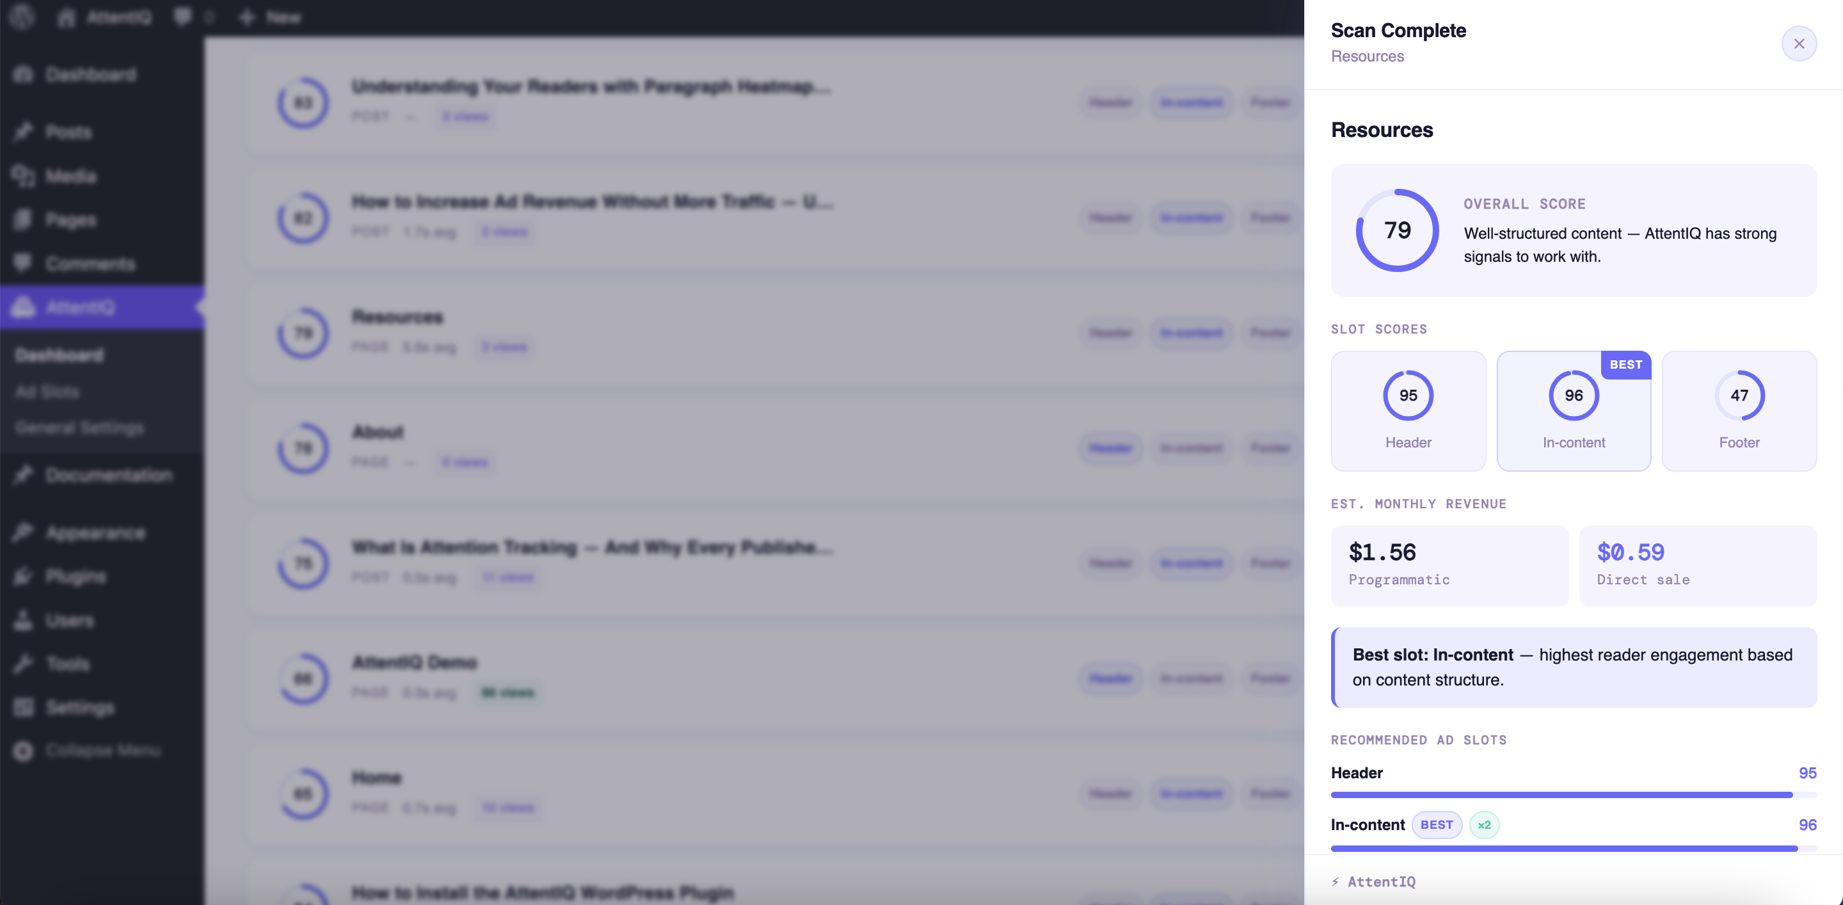Click the overall score 79 ring
Screen dimensions: 1843x905
pyautogui.click(x=1396, y=230)
